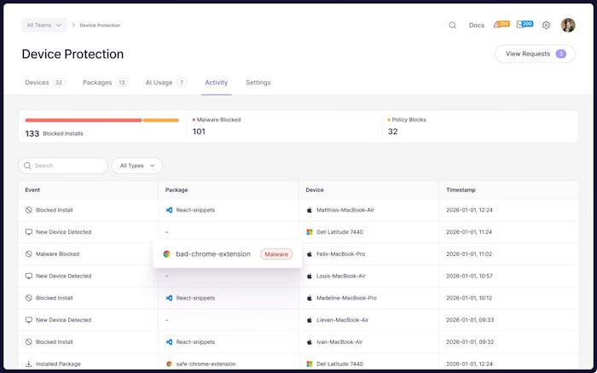Click the blocked icon next to Malware Blocked event
The height and width of the screenshot is (373, 597).
click(x=28, y=254)
